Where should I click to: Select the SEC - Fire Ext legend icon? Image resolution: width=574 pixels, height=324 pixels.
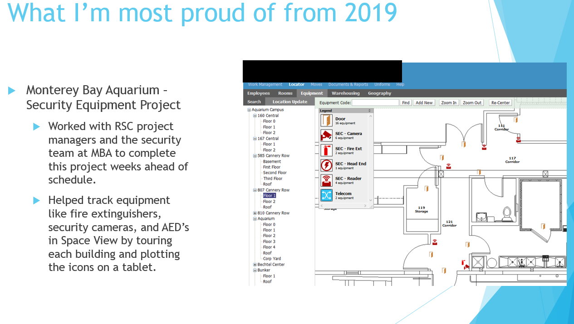pyautogui.click(x=326, y=150)
